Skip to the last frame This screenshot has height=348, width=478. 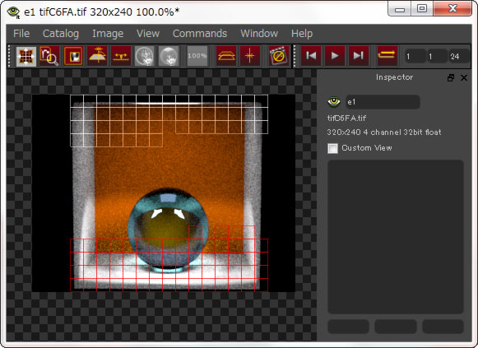pos(359,56)
